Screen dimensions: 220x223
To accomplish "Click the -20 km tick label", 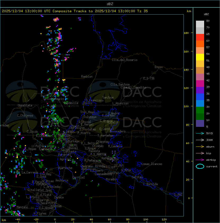I will [36, 220].
